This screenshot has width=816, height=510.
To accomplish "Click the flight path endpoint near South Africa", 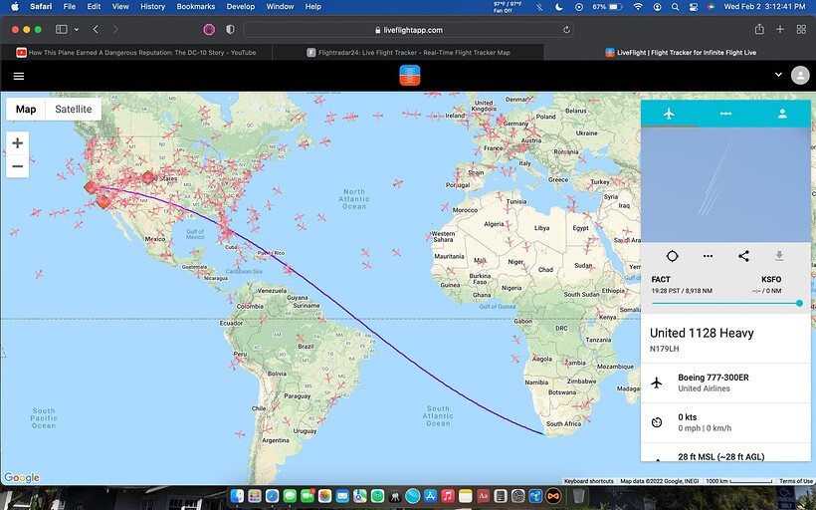I will 544,434.
